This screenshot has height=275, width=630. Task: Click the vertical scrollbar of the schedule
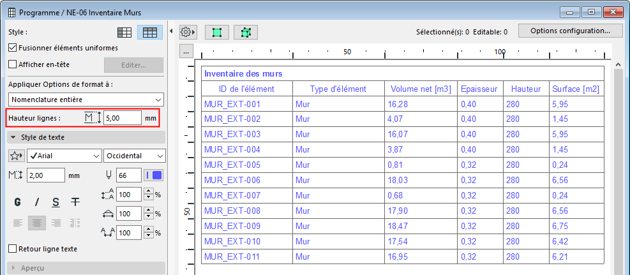(619, 167)
